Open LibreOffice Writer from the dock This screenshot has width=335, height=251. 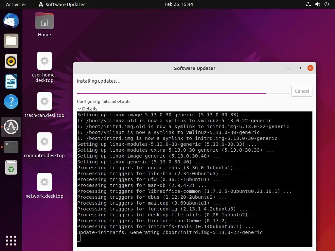coord(11,81)
